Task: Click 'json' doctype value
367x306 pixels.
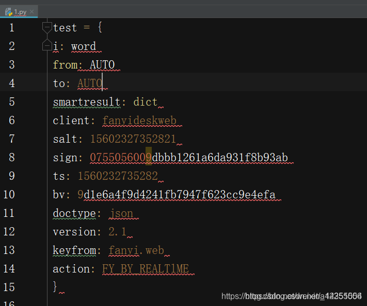Action: click(x=121, y=213)
